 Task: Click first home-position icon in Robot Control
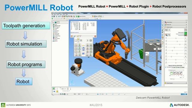point(166,35)
